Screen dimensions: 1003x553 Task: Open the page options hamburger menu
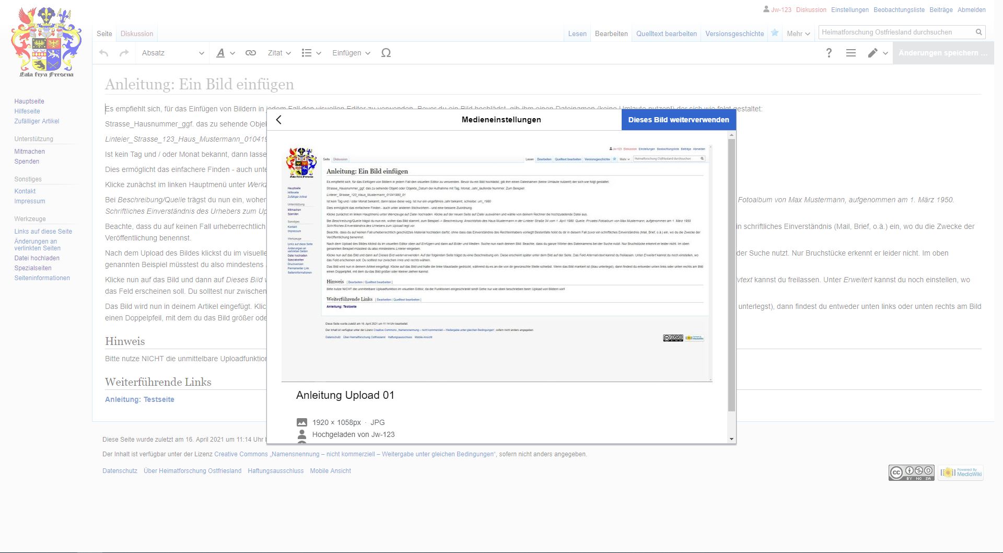pyautogui.click(x=851, y=53)
